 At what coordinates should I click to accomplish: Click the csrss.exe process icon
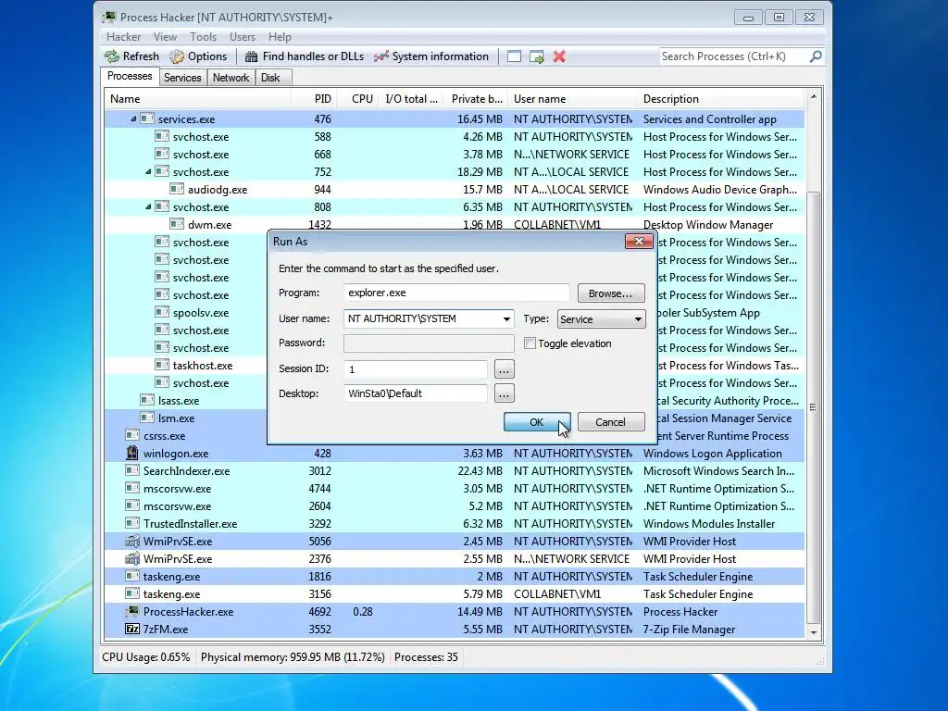(x=131, y=435)
